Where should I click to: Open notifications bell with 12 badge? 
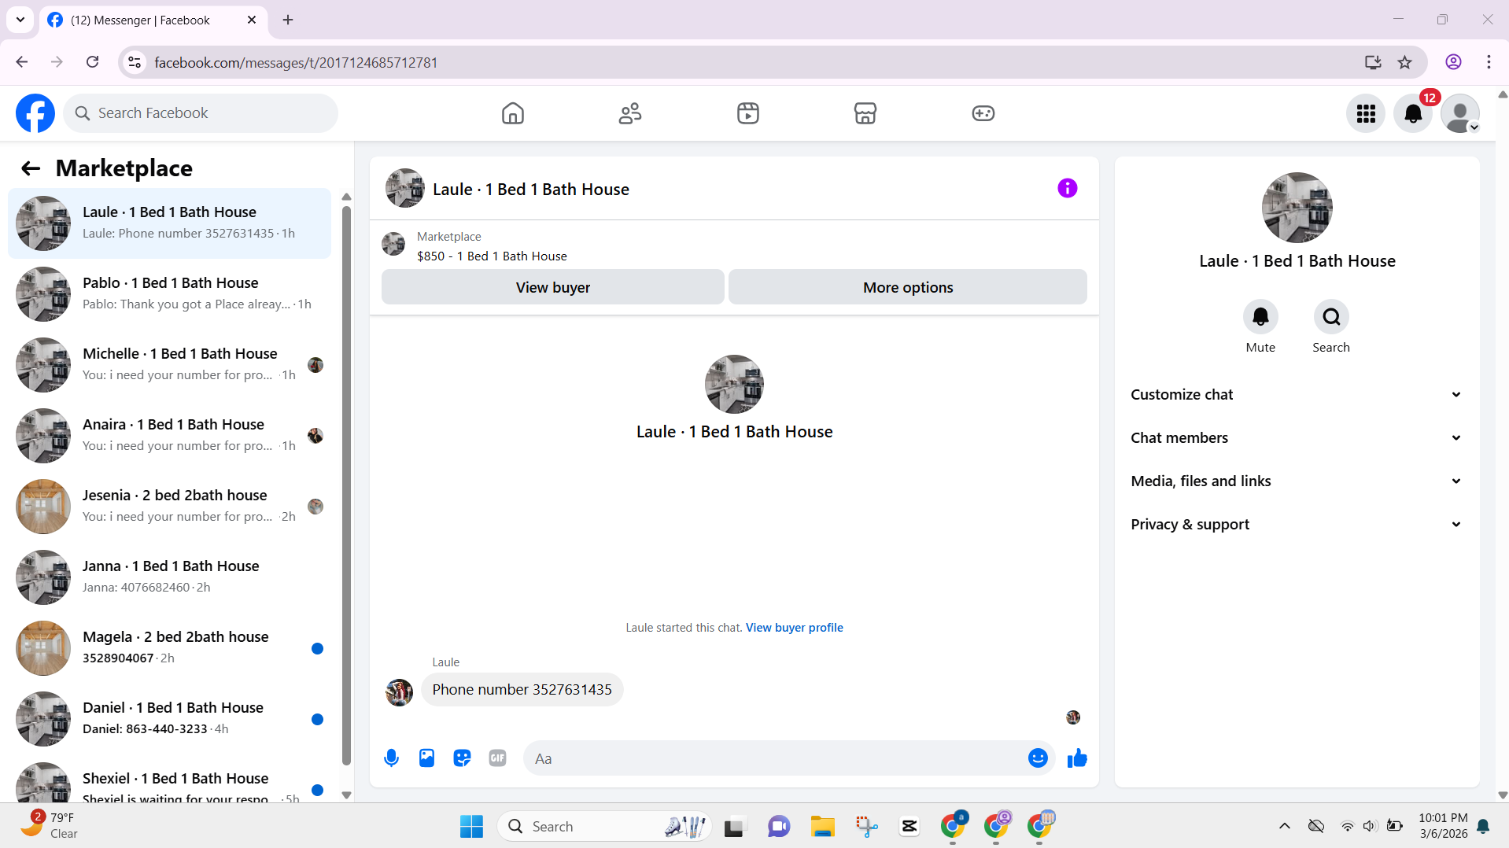[1413, 114]
